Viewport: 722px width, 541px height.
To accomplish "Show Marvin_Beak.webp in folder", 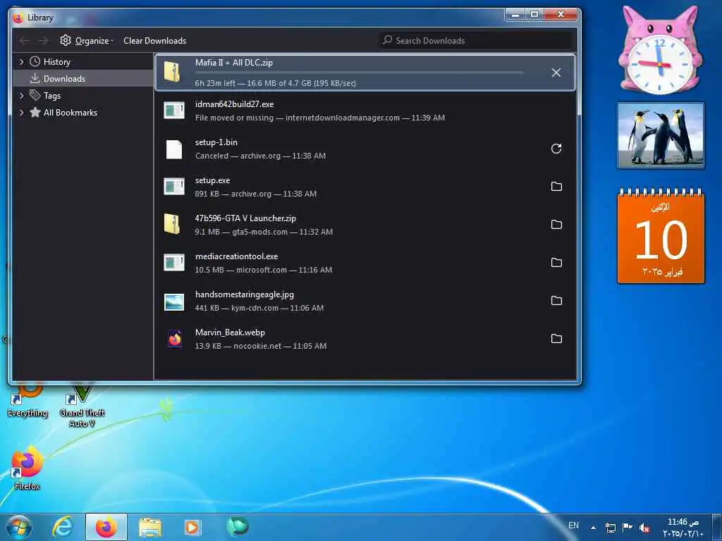I will pyautogui.click(x=556, y=339).
